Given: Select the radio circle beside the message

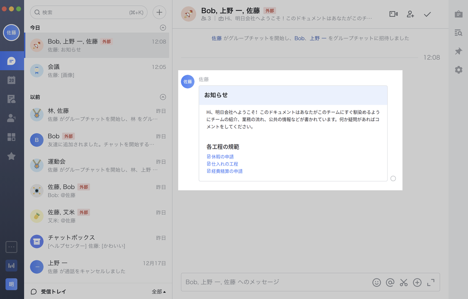Looking at the screenshot, I should coord(393,178).
